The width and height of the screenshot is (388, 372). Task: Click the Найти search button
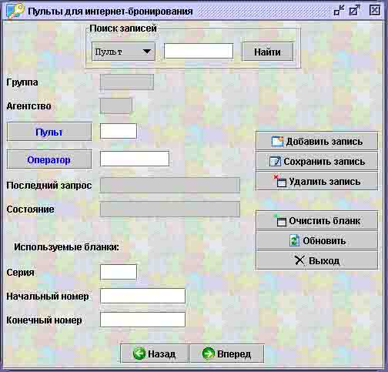[267, 52]
